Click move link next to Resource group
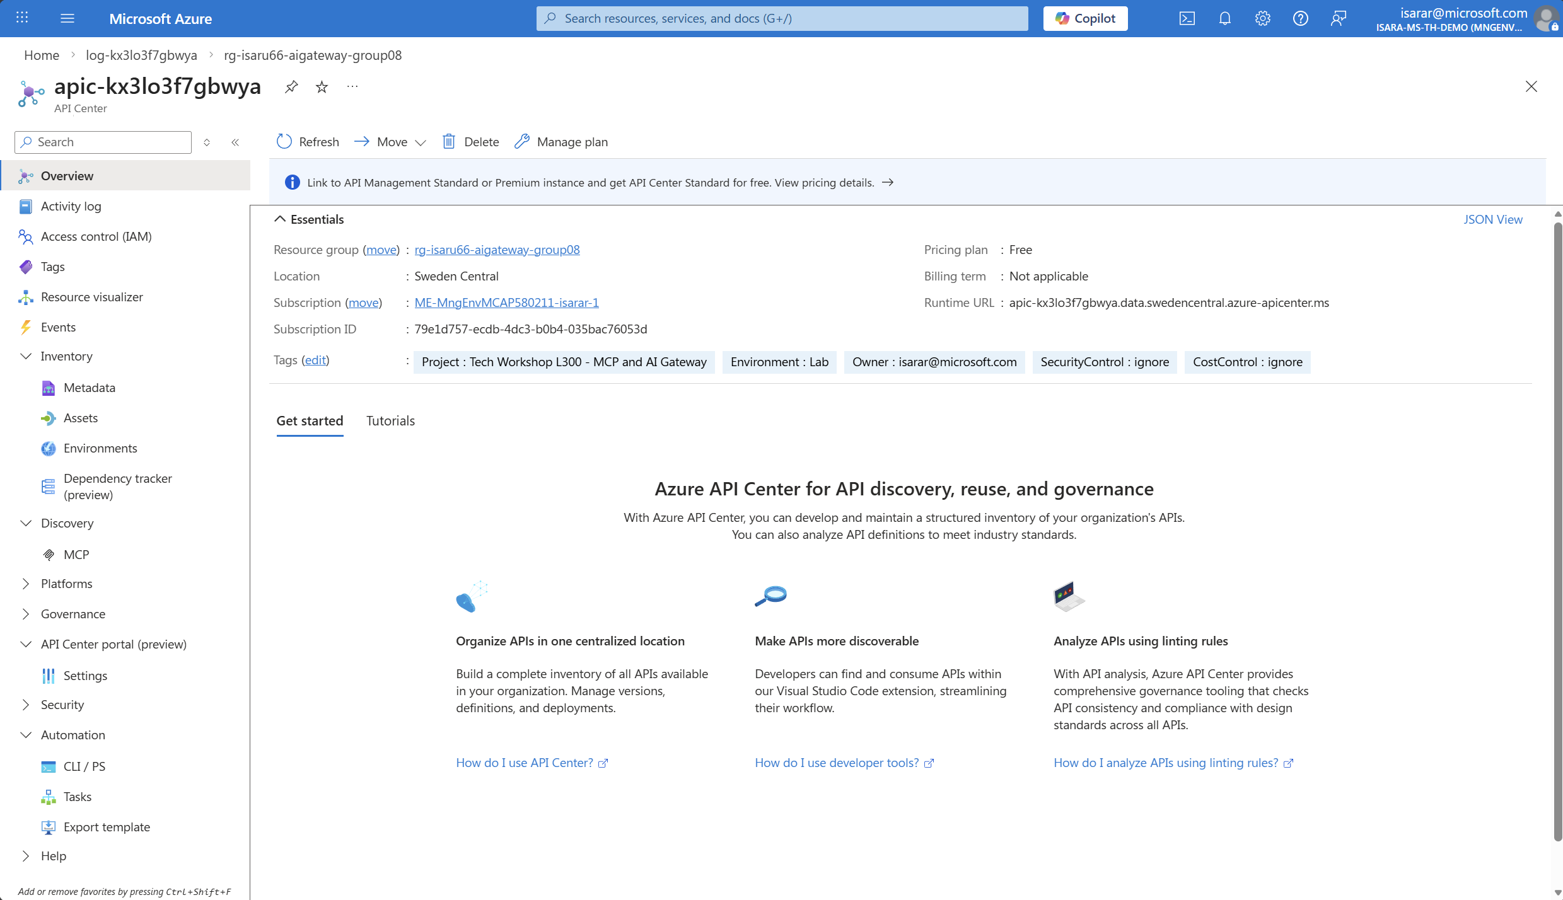 [x=381, y=250]
